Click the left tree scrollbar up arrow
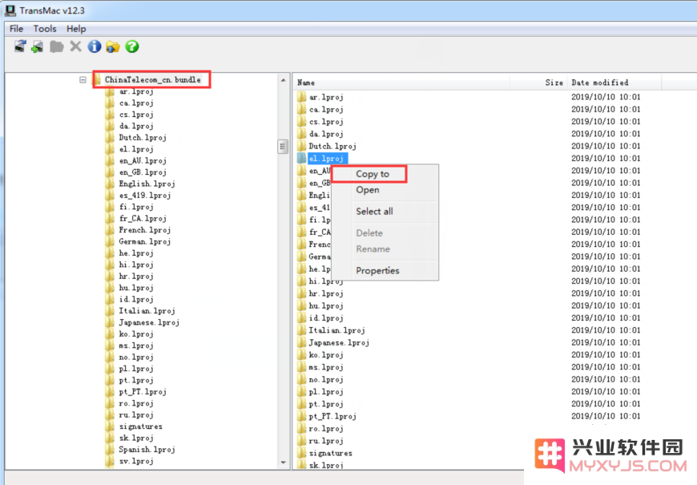Image resolution: width=697 pixels, height=485 pixels. [283, 80]
